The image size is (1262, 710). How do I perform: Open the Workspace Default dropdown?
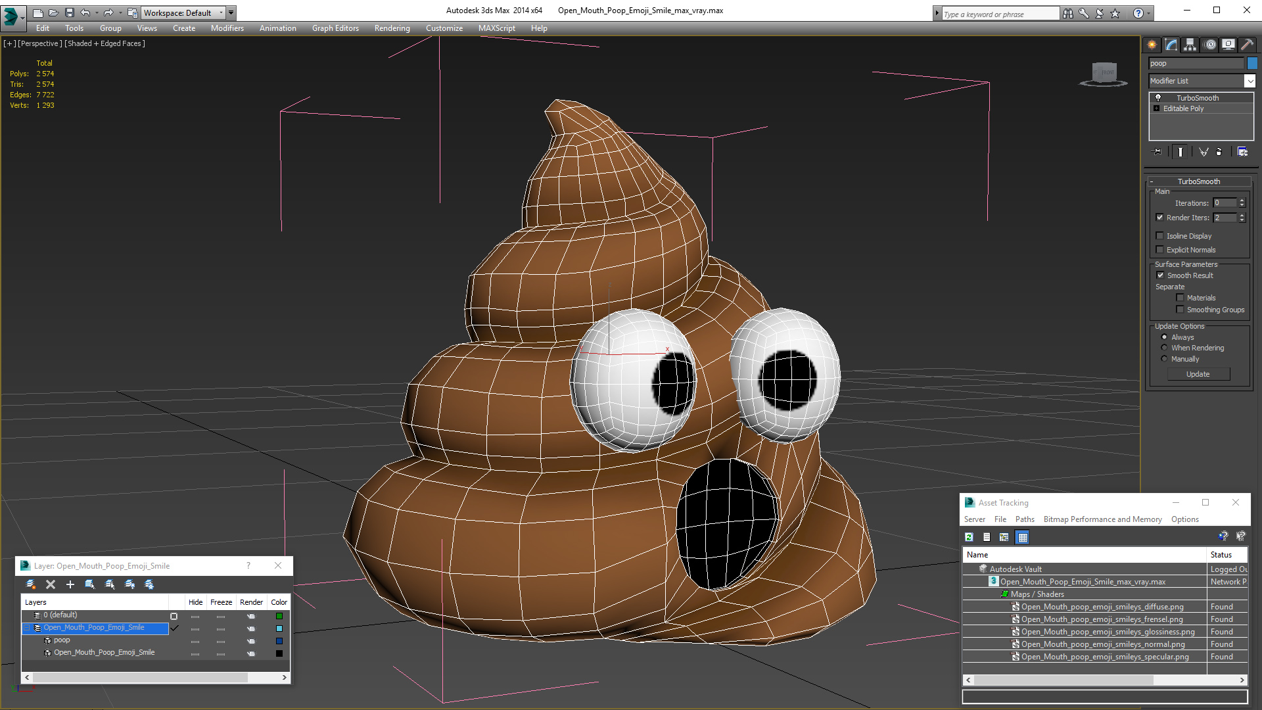(183, 12)
